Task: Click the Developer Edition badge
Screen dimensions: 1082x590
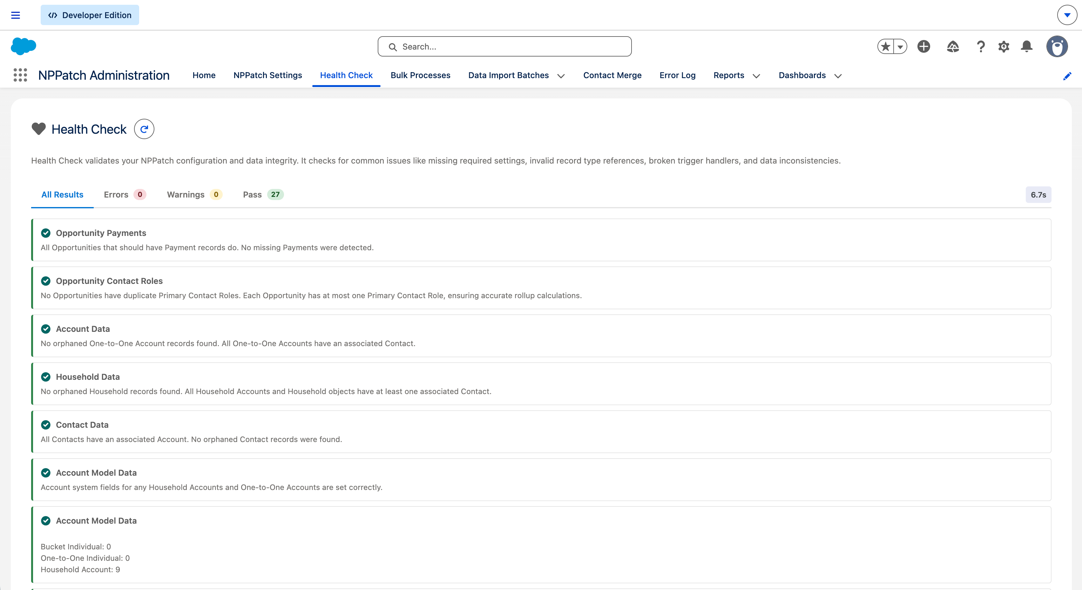Action: [x=90, y=15]
